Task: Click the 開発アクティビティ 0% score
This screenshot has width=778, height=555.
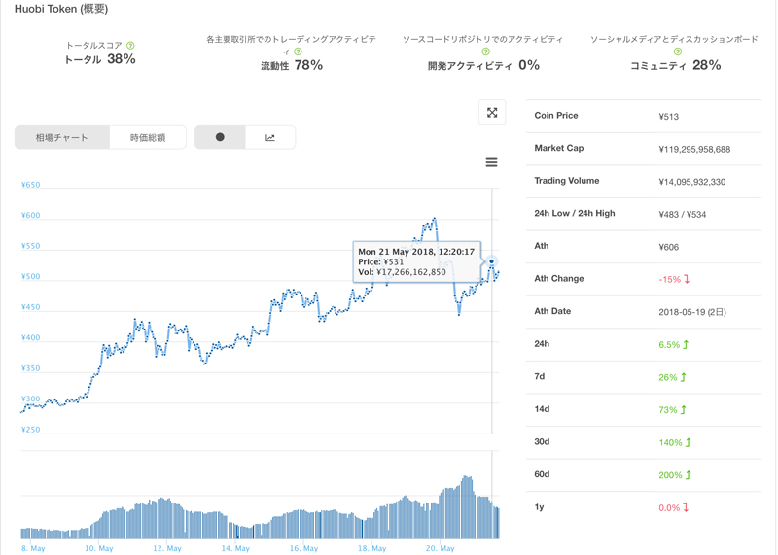Action: click(x=483, y=65)
